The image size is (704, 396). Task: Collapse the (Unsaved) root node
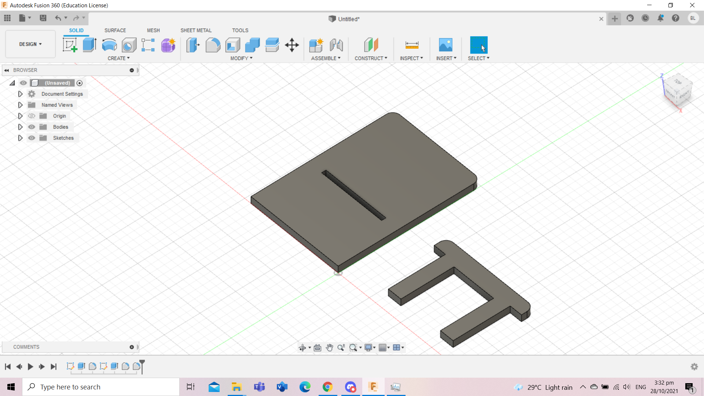[x=12, y=83]
